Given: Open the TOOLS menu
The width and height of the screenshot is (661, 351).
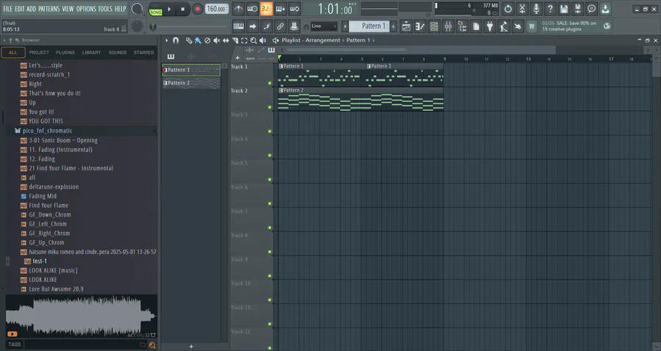Looking at the screenshot, I should click(105, 9).
